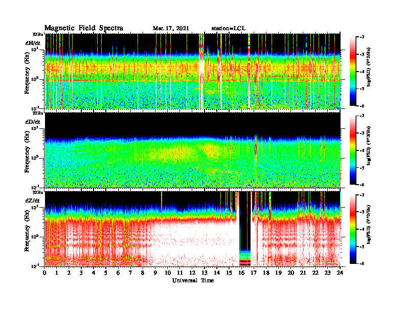Click the "32Hz" tick label of the dD/dt panel
Viewport: 405px width, 313px height.
coord(38,113)
